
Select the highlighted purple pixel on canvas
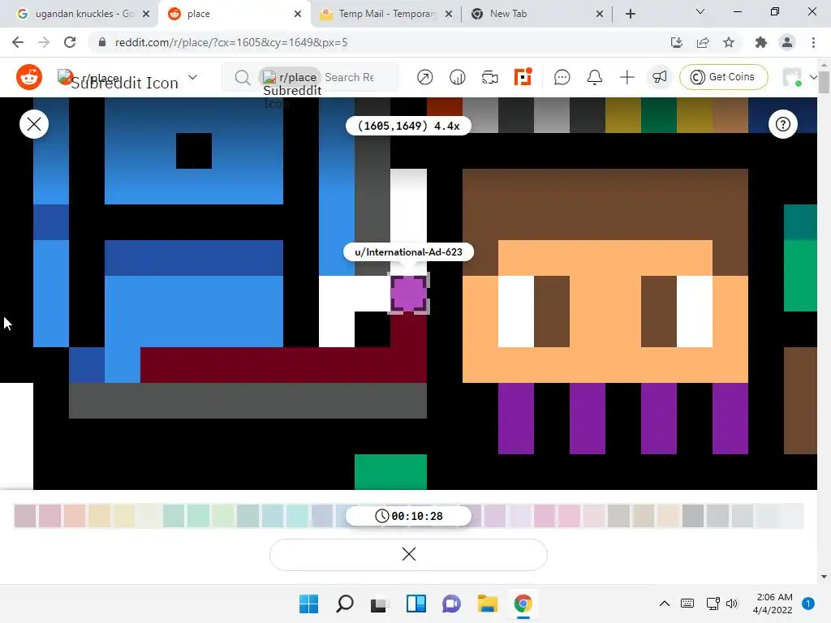point(409,294)
